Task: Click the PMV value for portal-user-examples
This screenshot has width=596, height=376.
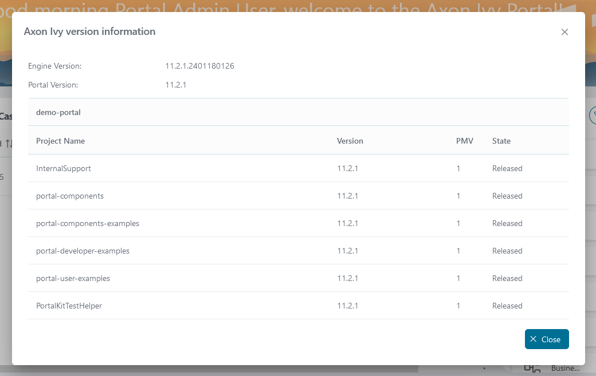Action: pos(458,279)
